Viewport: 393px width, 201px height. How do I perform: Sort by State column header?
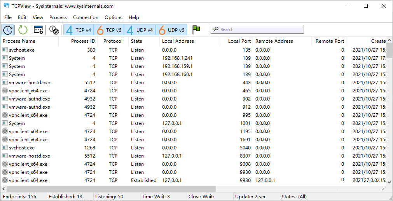(x=144, y=41)
